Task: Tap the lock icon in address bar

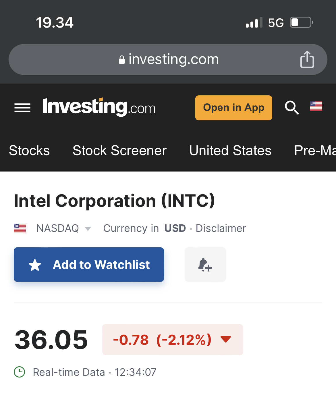Action: tap(122, 60)
